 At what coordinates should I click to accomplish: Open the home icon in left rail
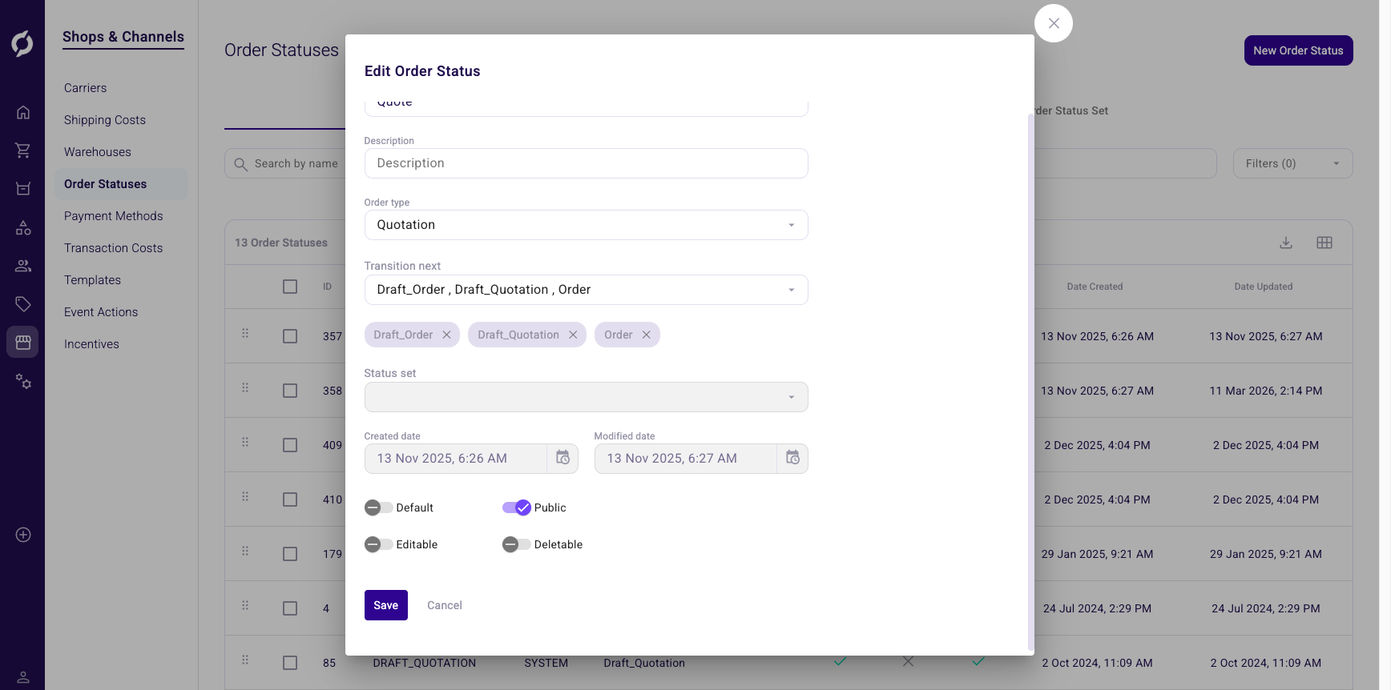coord(23,112)
